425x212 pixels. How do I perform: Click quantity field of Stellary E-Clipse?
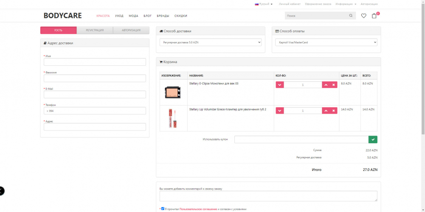(x=303, y=85)
